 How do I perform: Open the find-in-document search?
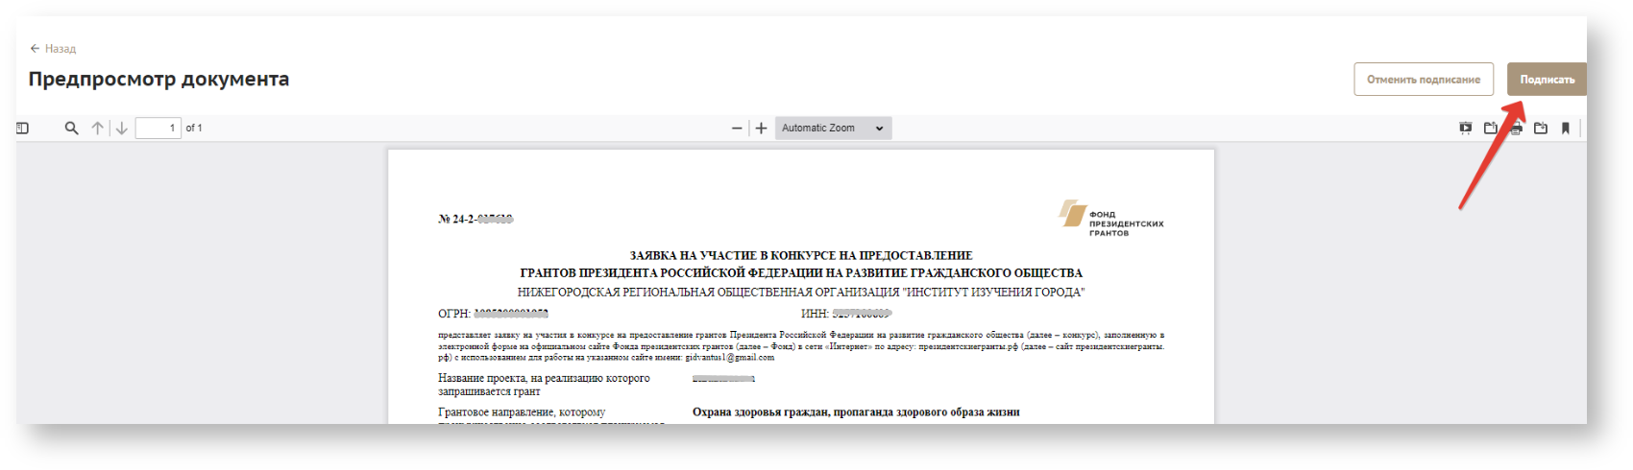pyautogui.click(x=71, y=129)
